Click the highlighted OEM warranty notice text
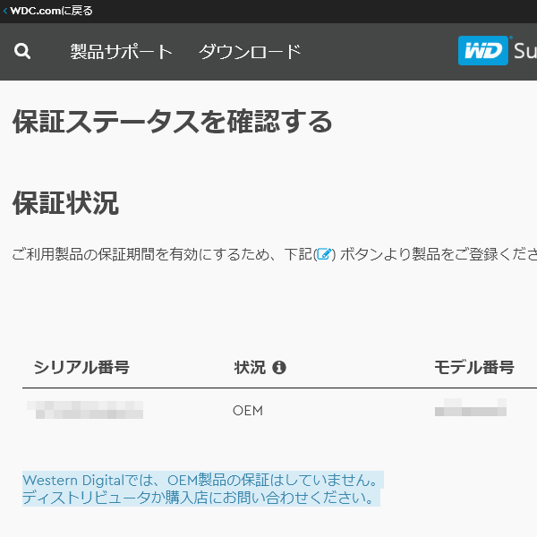Image resolution: width=537 pixels, height=537 pixels. [x=203, y=489]
